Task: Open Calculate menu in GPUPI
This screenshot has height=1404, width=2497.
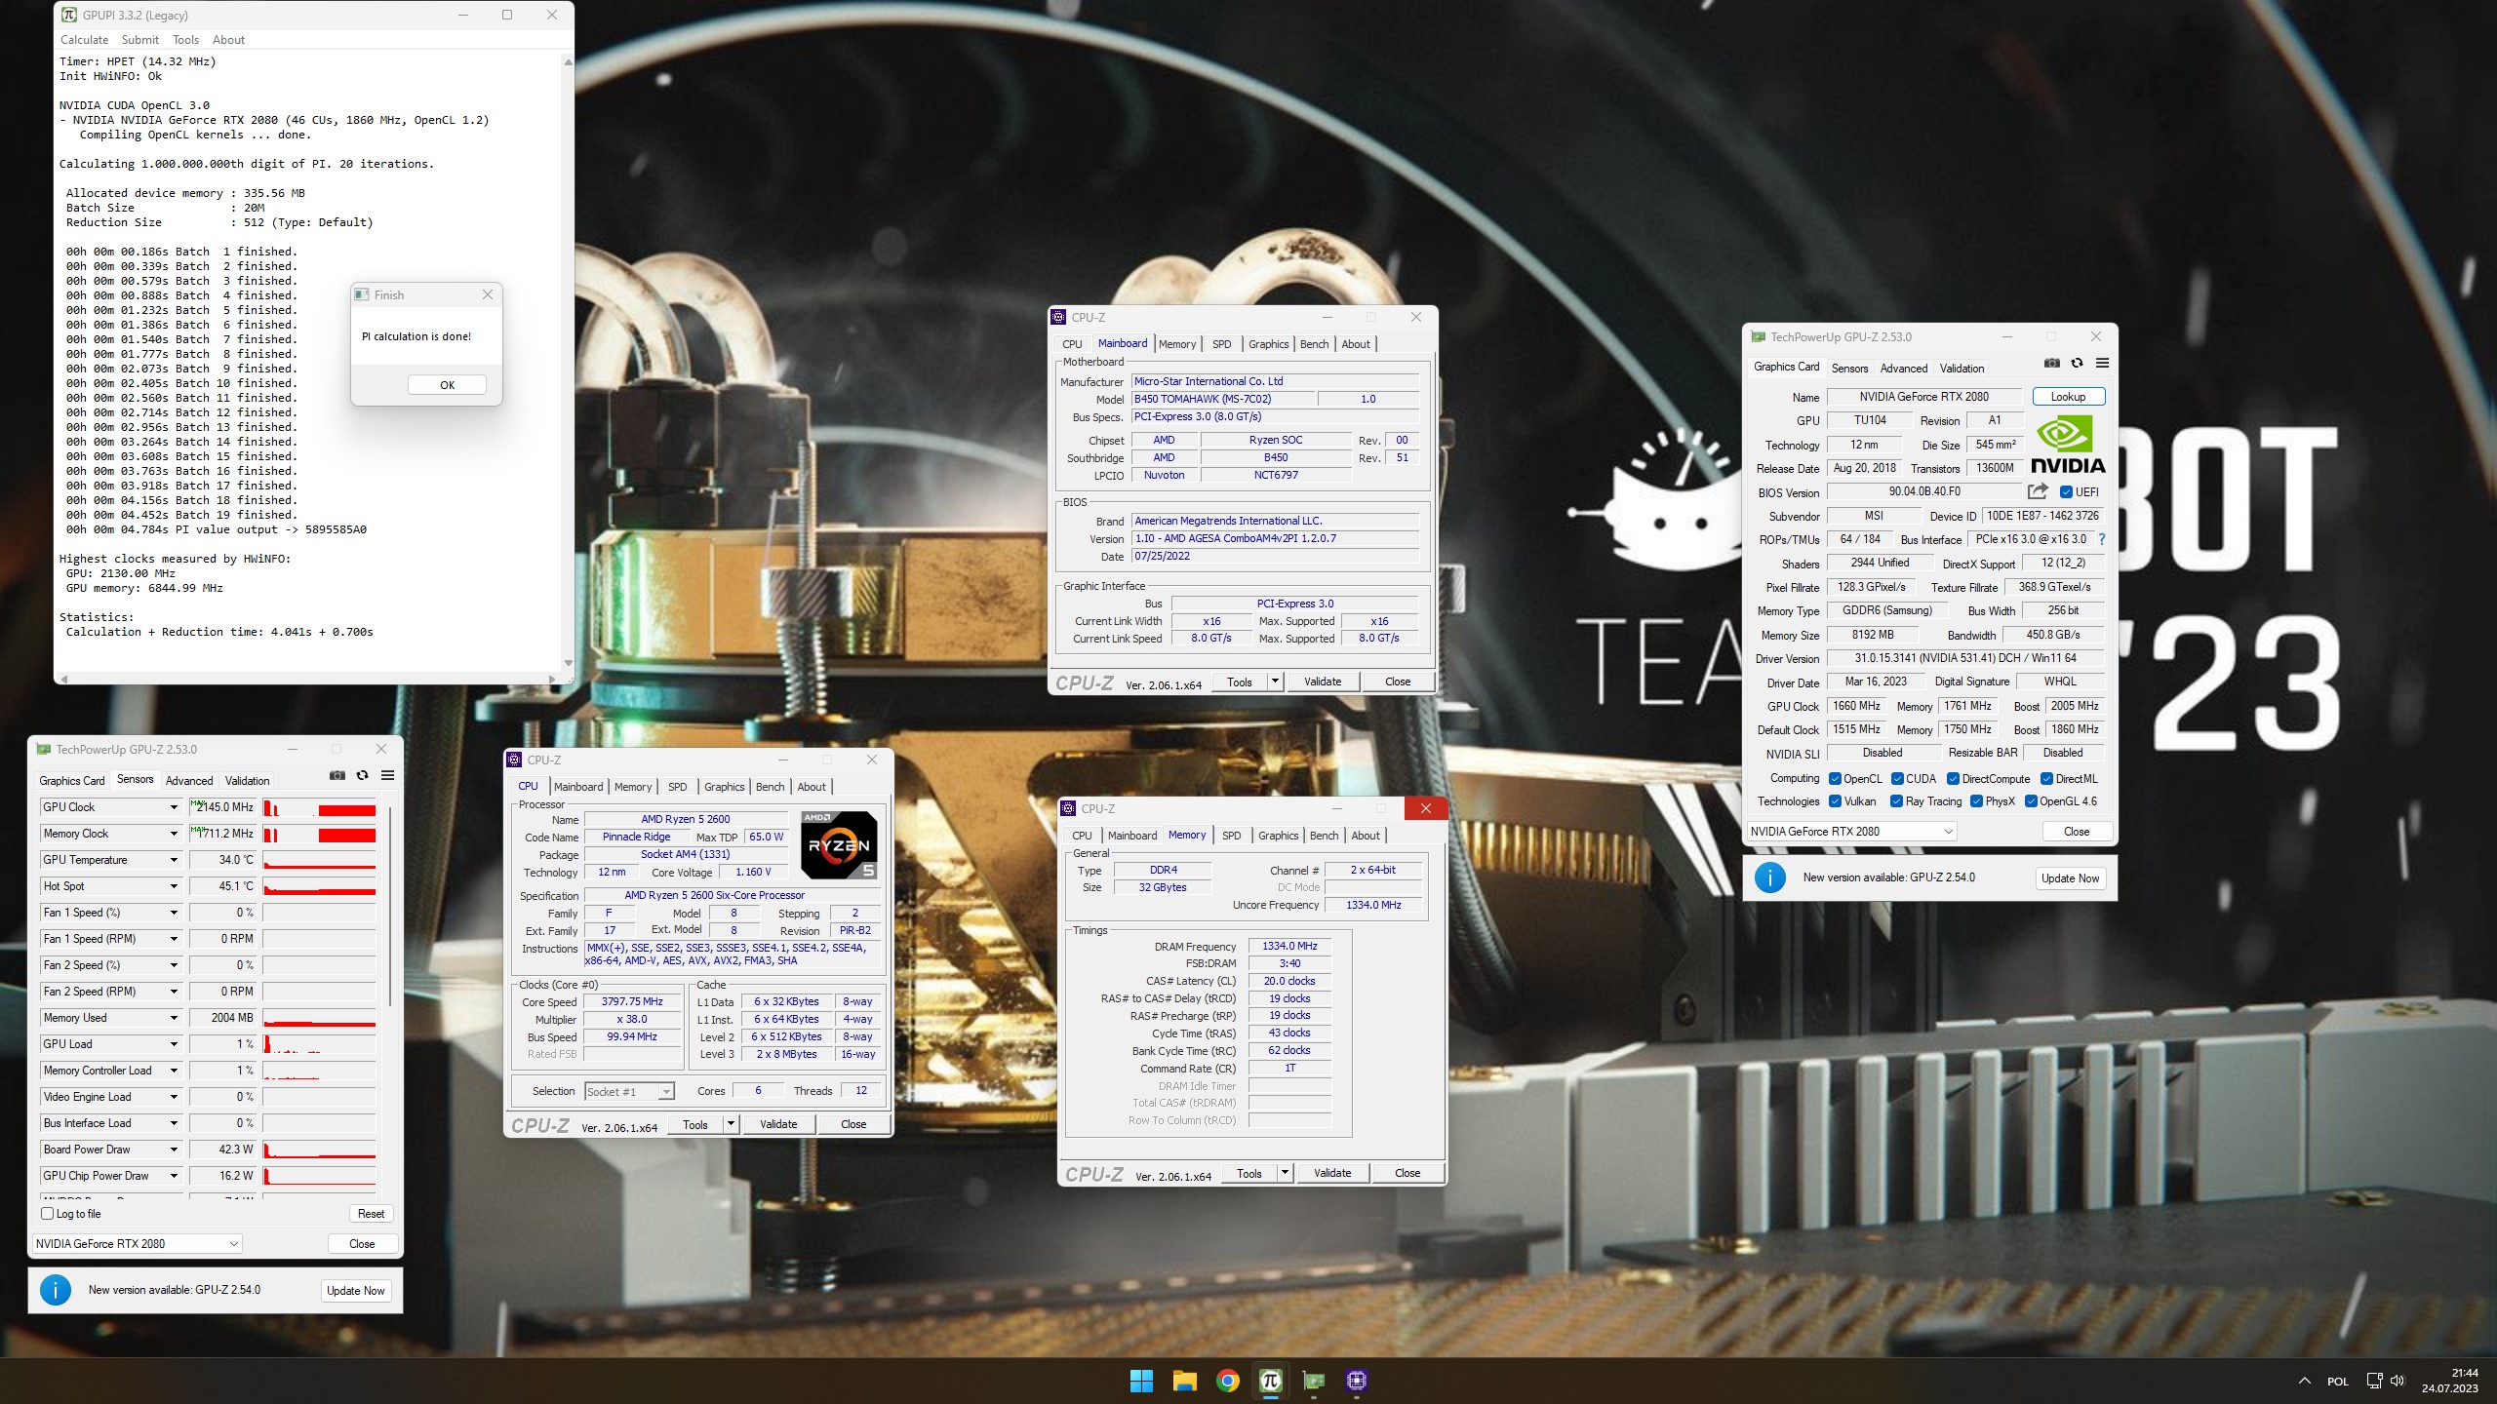Action: [84, 40]
